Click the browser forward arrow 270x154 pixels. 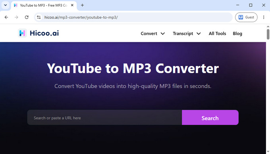(x=16, y=17)
